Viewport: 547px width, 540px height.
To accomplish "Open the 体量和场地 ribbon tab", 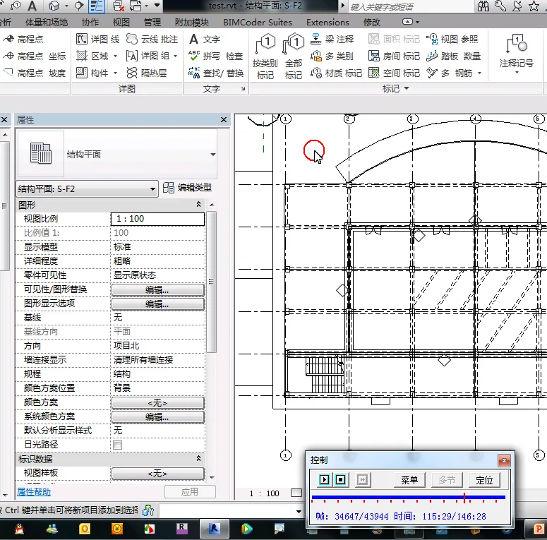I will coord(47,23).
